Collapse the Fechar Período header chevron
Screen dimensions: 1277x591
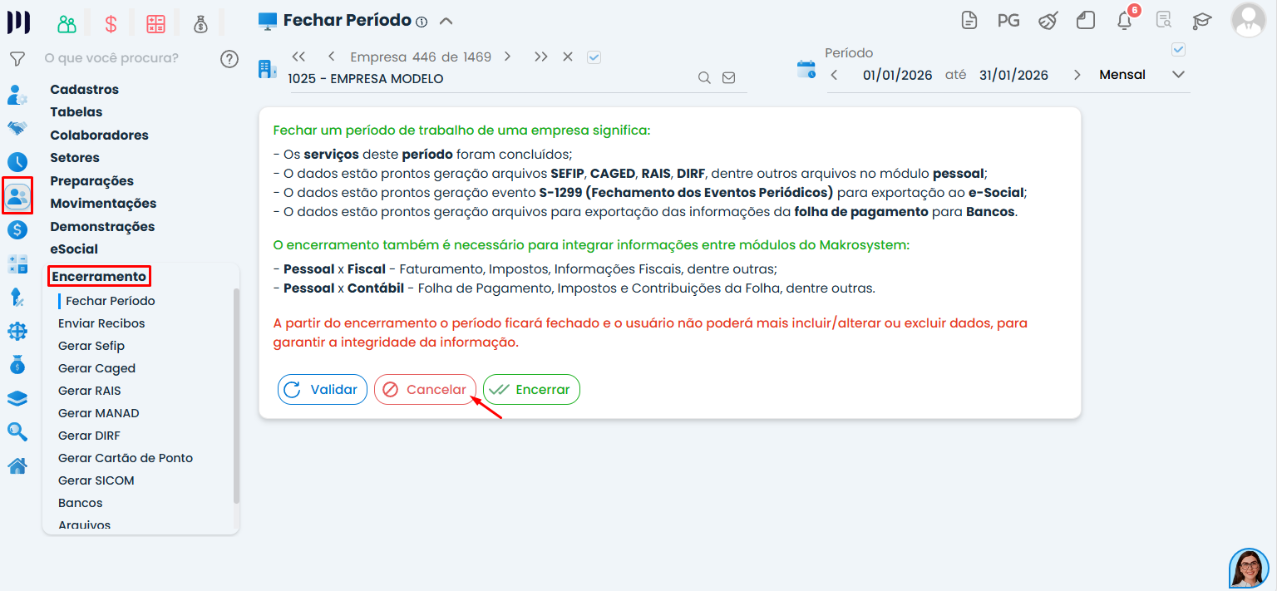tap(446, 22)
